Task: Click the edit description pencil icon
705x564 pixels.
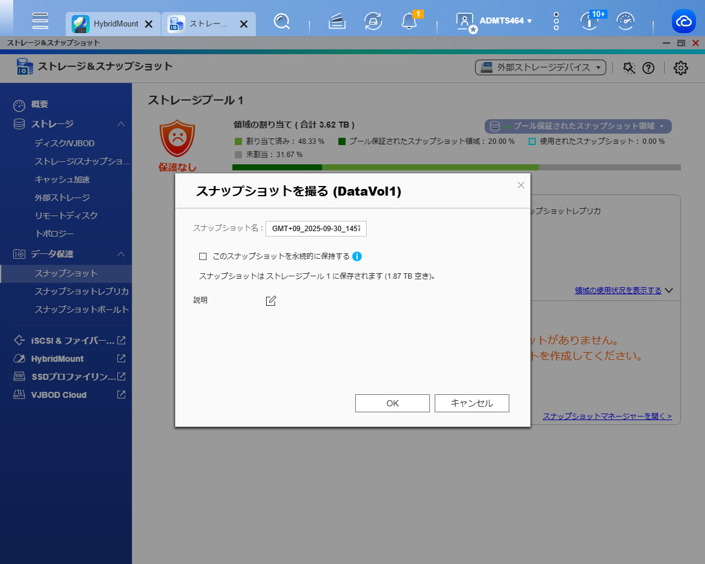Action: [271, 301]
